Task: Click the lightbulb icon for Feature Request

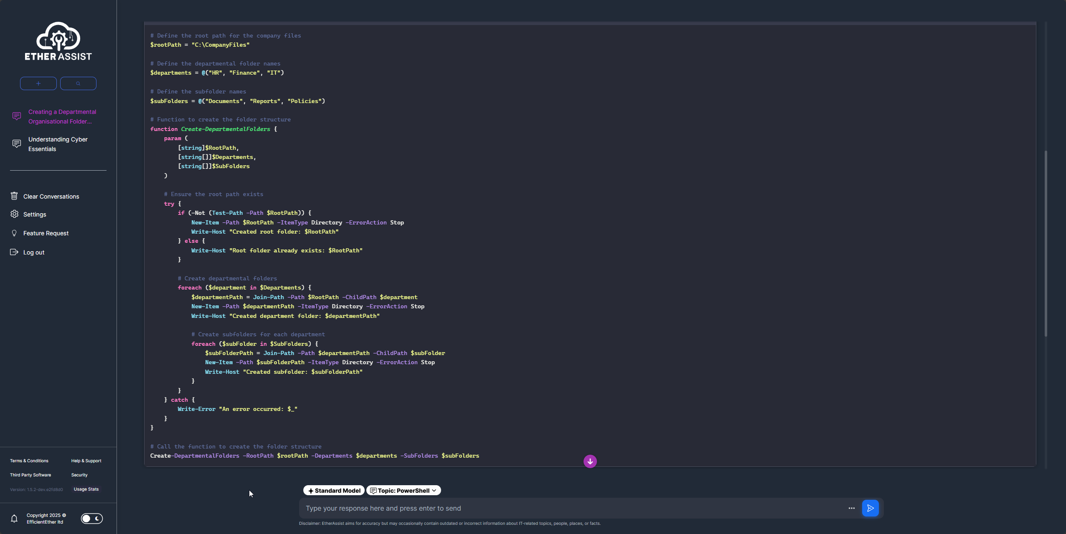Action: pos(14,233)
